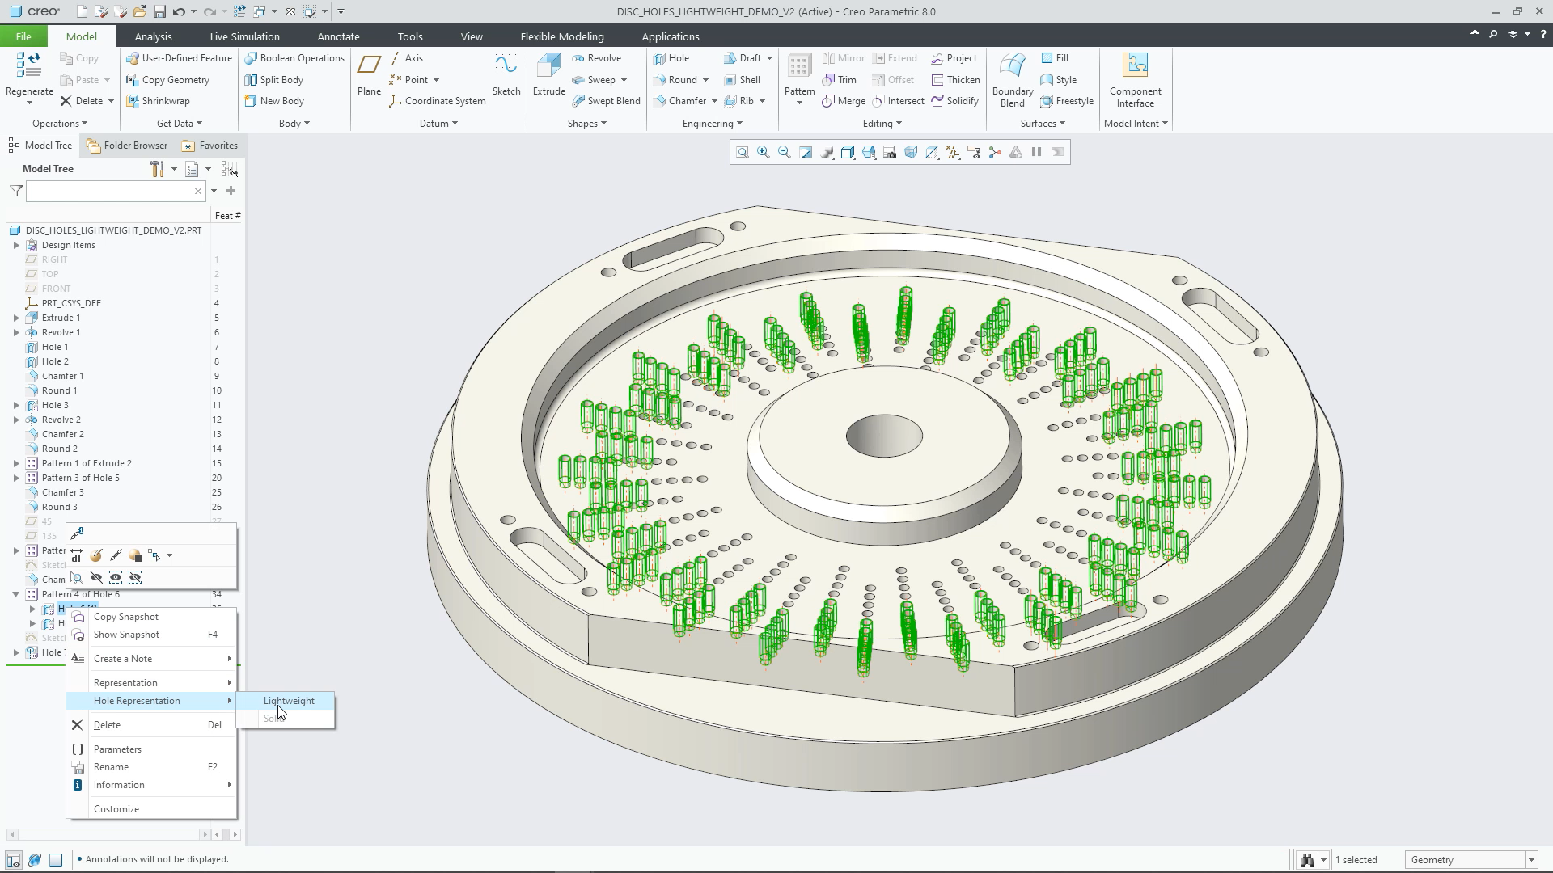The image size is (1553, 873).
Task: Select the Hole tool in Engineering group
Action: point(671,58)
